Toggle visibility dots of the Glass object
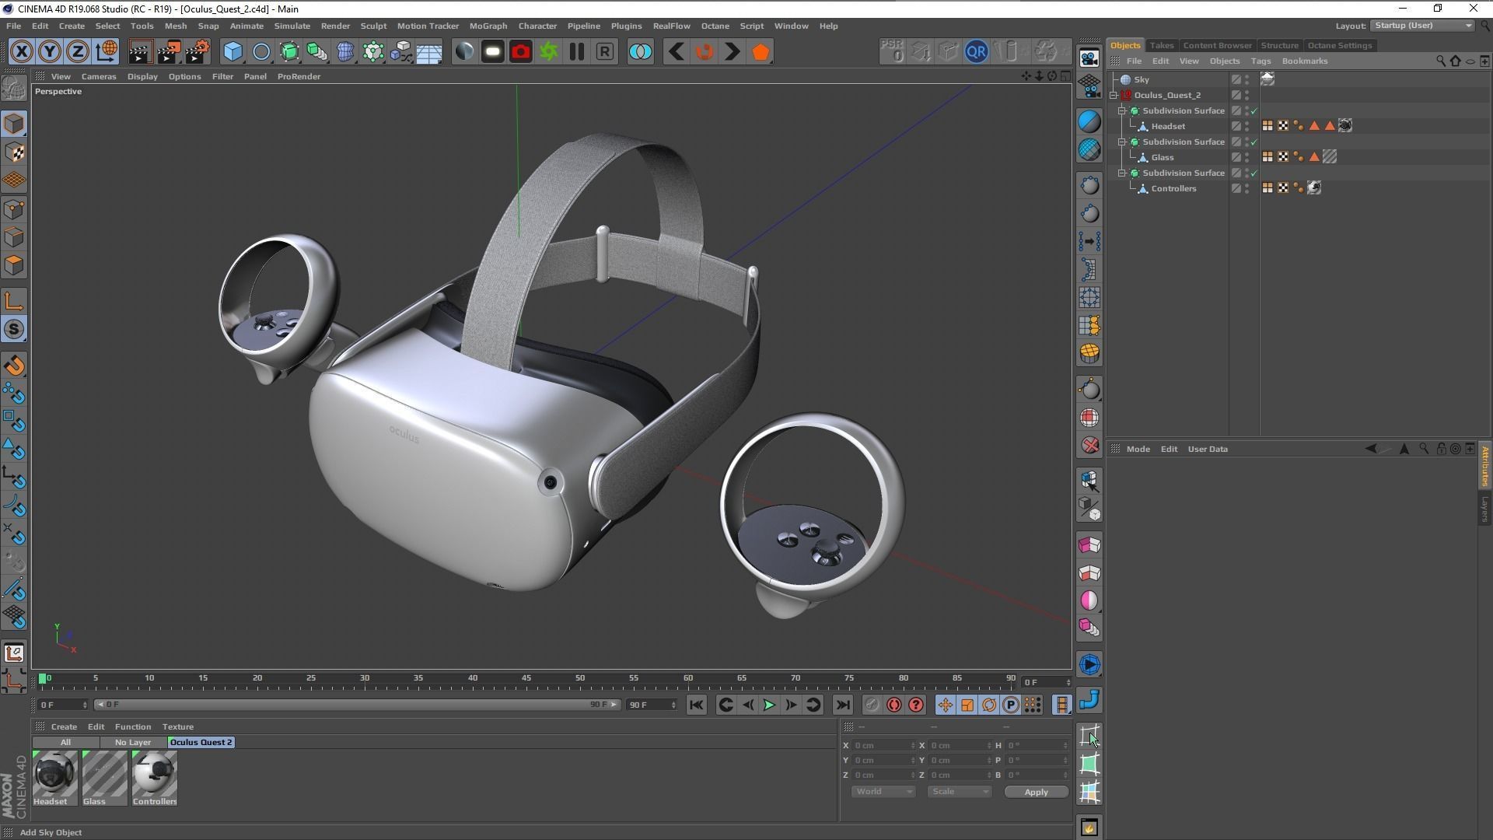This screenshot has height=840, width=1493. (x=1246, y=157)
